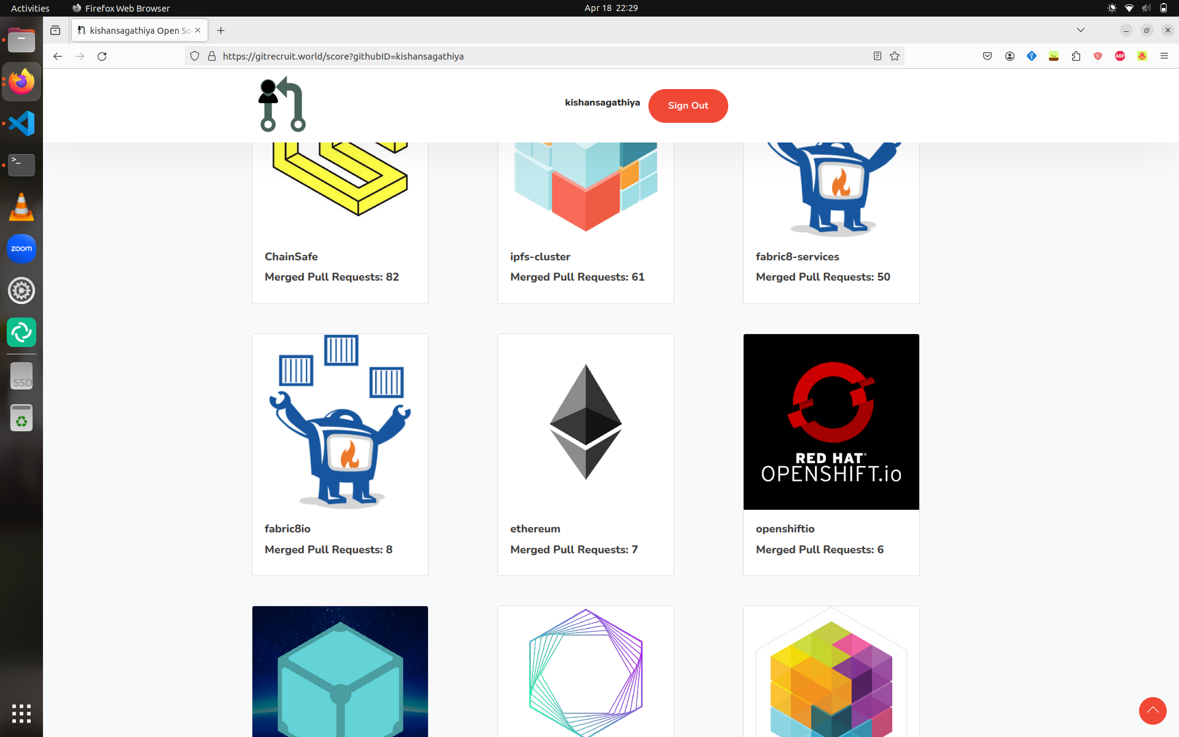The height and width of the screenshot is (737, 1179).
Task: Expand the list all tabs chevron
Action: point(1081,30)
